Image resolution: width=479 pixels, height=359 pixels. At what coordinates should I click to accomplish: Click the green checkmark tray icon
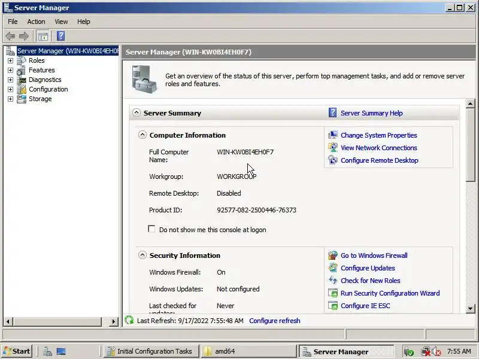tap(409, 352)
